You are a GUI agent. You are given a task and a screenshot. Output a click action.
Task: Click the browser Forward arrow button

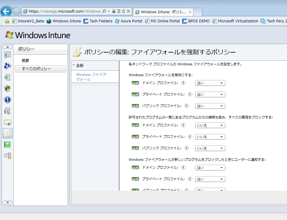17,11
